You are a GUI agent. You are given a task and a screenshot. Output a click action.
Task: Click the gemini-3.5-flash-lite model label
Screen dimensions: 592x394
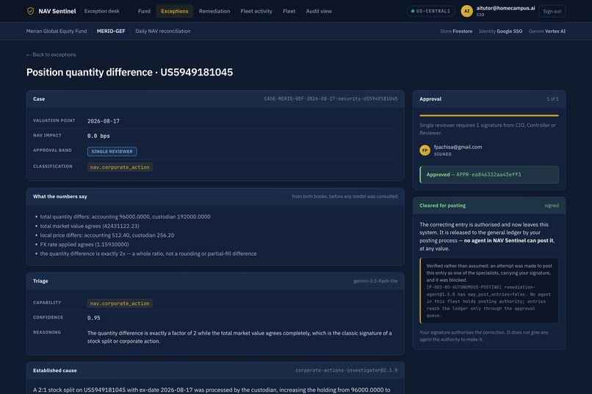375,281
